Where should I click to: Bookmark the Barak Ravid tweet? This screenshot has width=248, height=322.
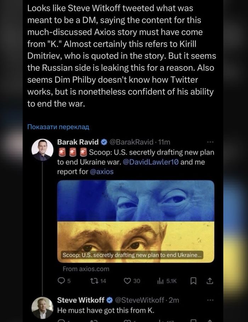pyautogui.click(x=193, y=281)
